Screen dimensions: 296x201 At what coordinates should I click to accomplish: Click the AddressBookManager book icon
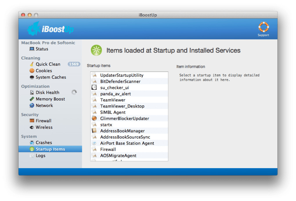point(94,131)
